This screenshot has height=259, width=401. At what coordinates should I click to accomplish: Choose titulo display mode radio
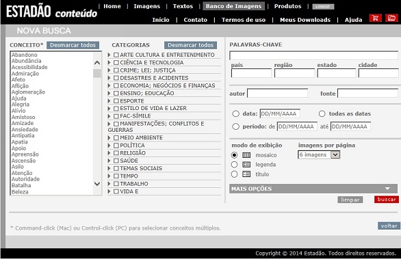[x=234, y=174]
